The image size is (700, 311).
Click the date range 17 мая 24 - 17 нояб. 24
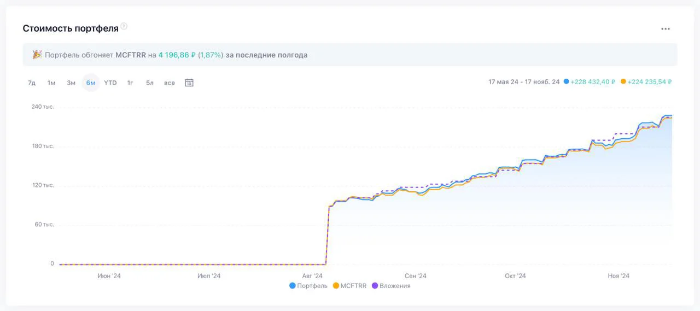tap(524, 82)
